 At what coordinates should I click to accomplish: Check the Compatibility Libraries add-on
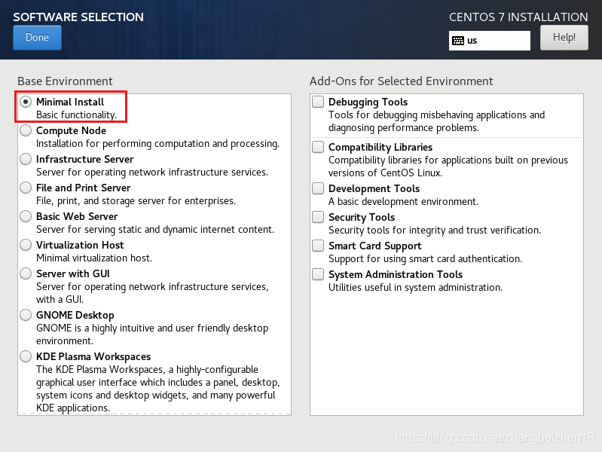318,147
